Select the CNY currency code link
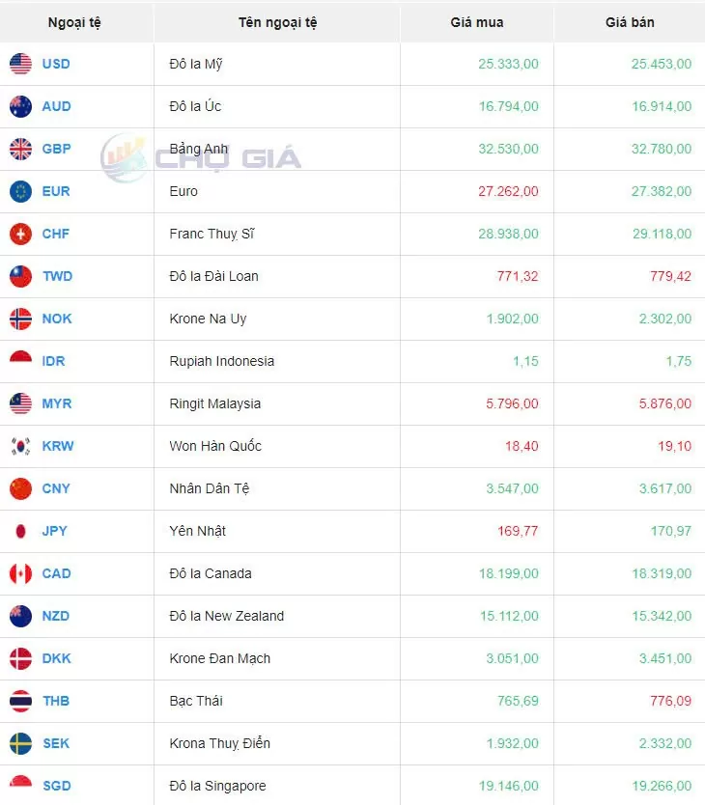This screenshot has height=805, width=705. [56, 488]
